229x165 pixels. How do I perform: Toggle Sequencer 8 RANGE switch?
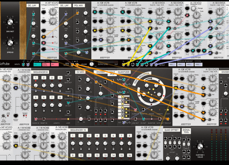(68, 89)
